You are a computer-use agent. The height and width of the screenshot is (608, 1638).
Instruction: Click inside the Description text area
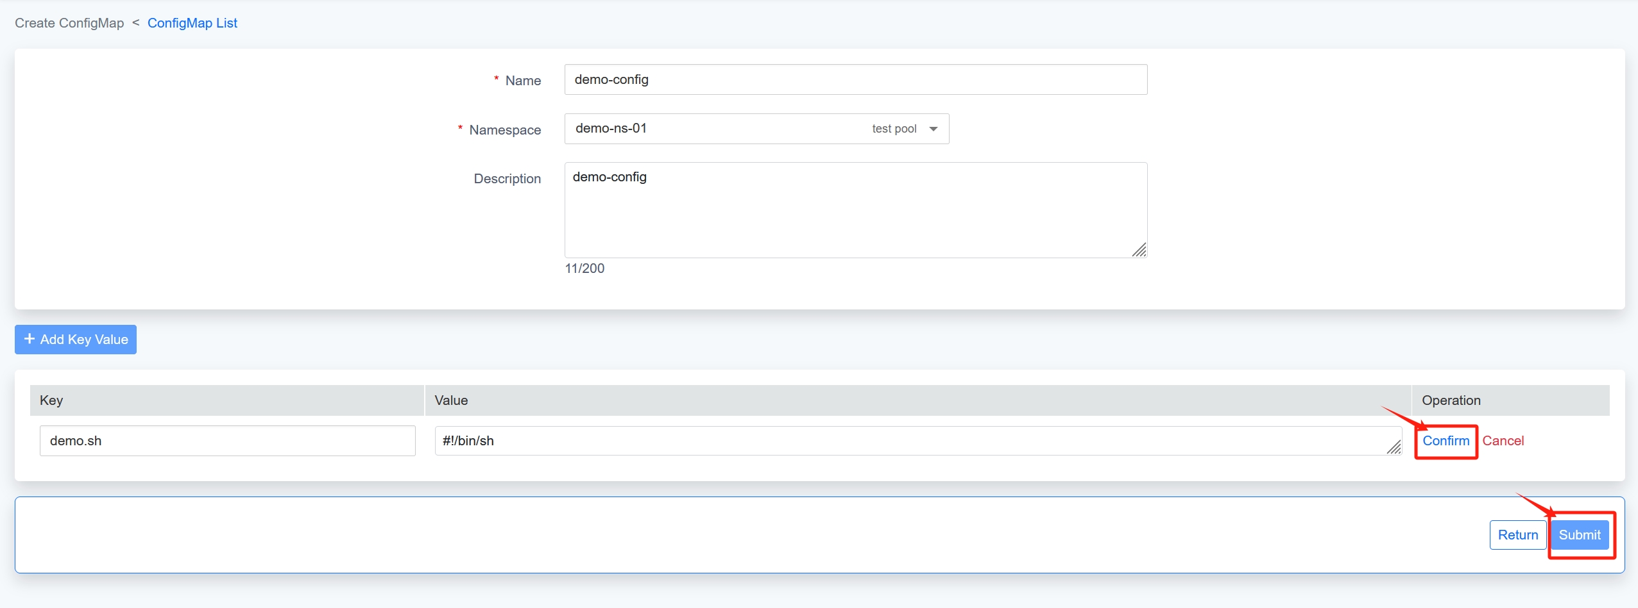pos(855,210)
